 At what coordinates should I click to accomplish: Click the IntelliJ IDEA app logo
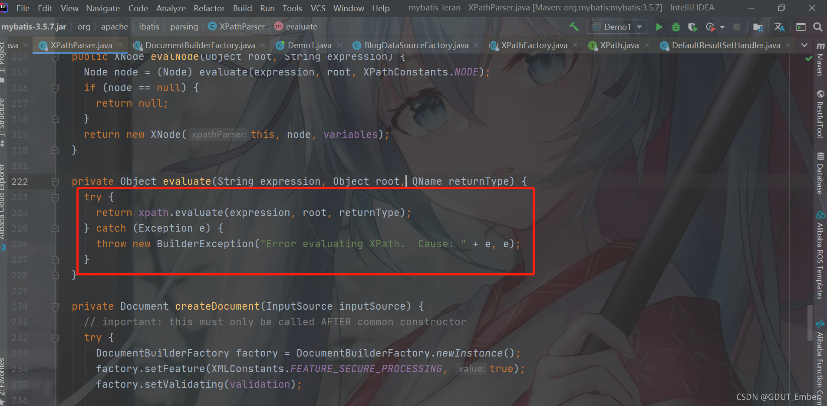pyautogui.click(x=3, y=7)
